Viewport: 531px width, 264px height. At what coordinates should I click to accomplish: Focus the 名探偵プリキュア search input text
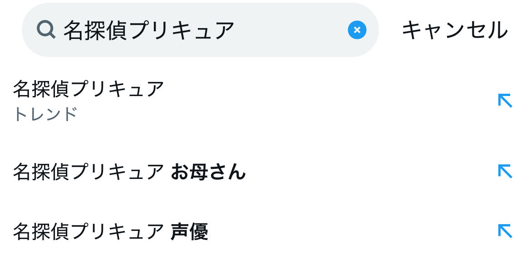click(149, 30)
